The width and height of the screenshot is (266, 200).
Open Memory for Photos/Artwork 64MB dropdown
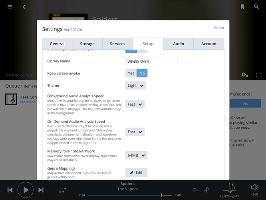[x=136, y=155]
